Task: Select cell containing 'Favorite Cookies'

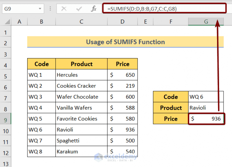Action: 81,119
